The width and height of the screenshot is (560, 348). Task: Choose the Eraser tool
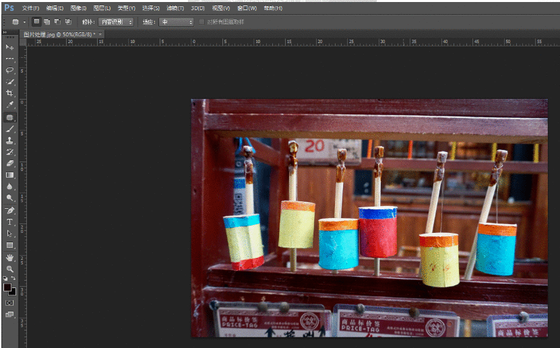pyautogui.click(x=9, y=164)
